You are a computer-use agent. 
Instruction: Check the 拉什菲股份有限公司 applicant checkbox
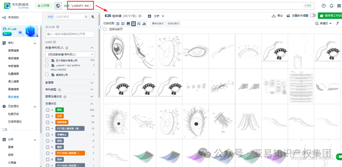click(x=47, y=60)
